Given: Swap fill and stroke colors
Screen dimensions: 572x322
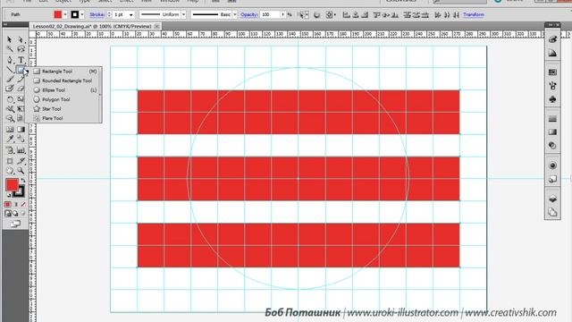Looking at the screenshot, I should (x=23, y=181).
